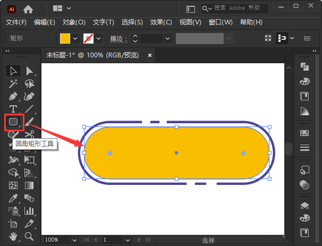The width and height of the screenshot is (322, 246).
Task: Close the 未标题-1 document tab
Action: pos(150,55)
